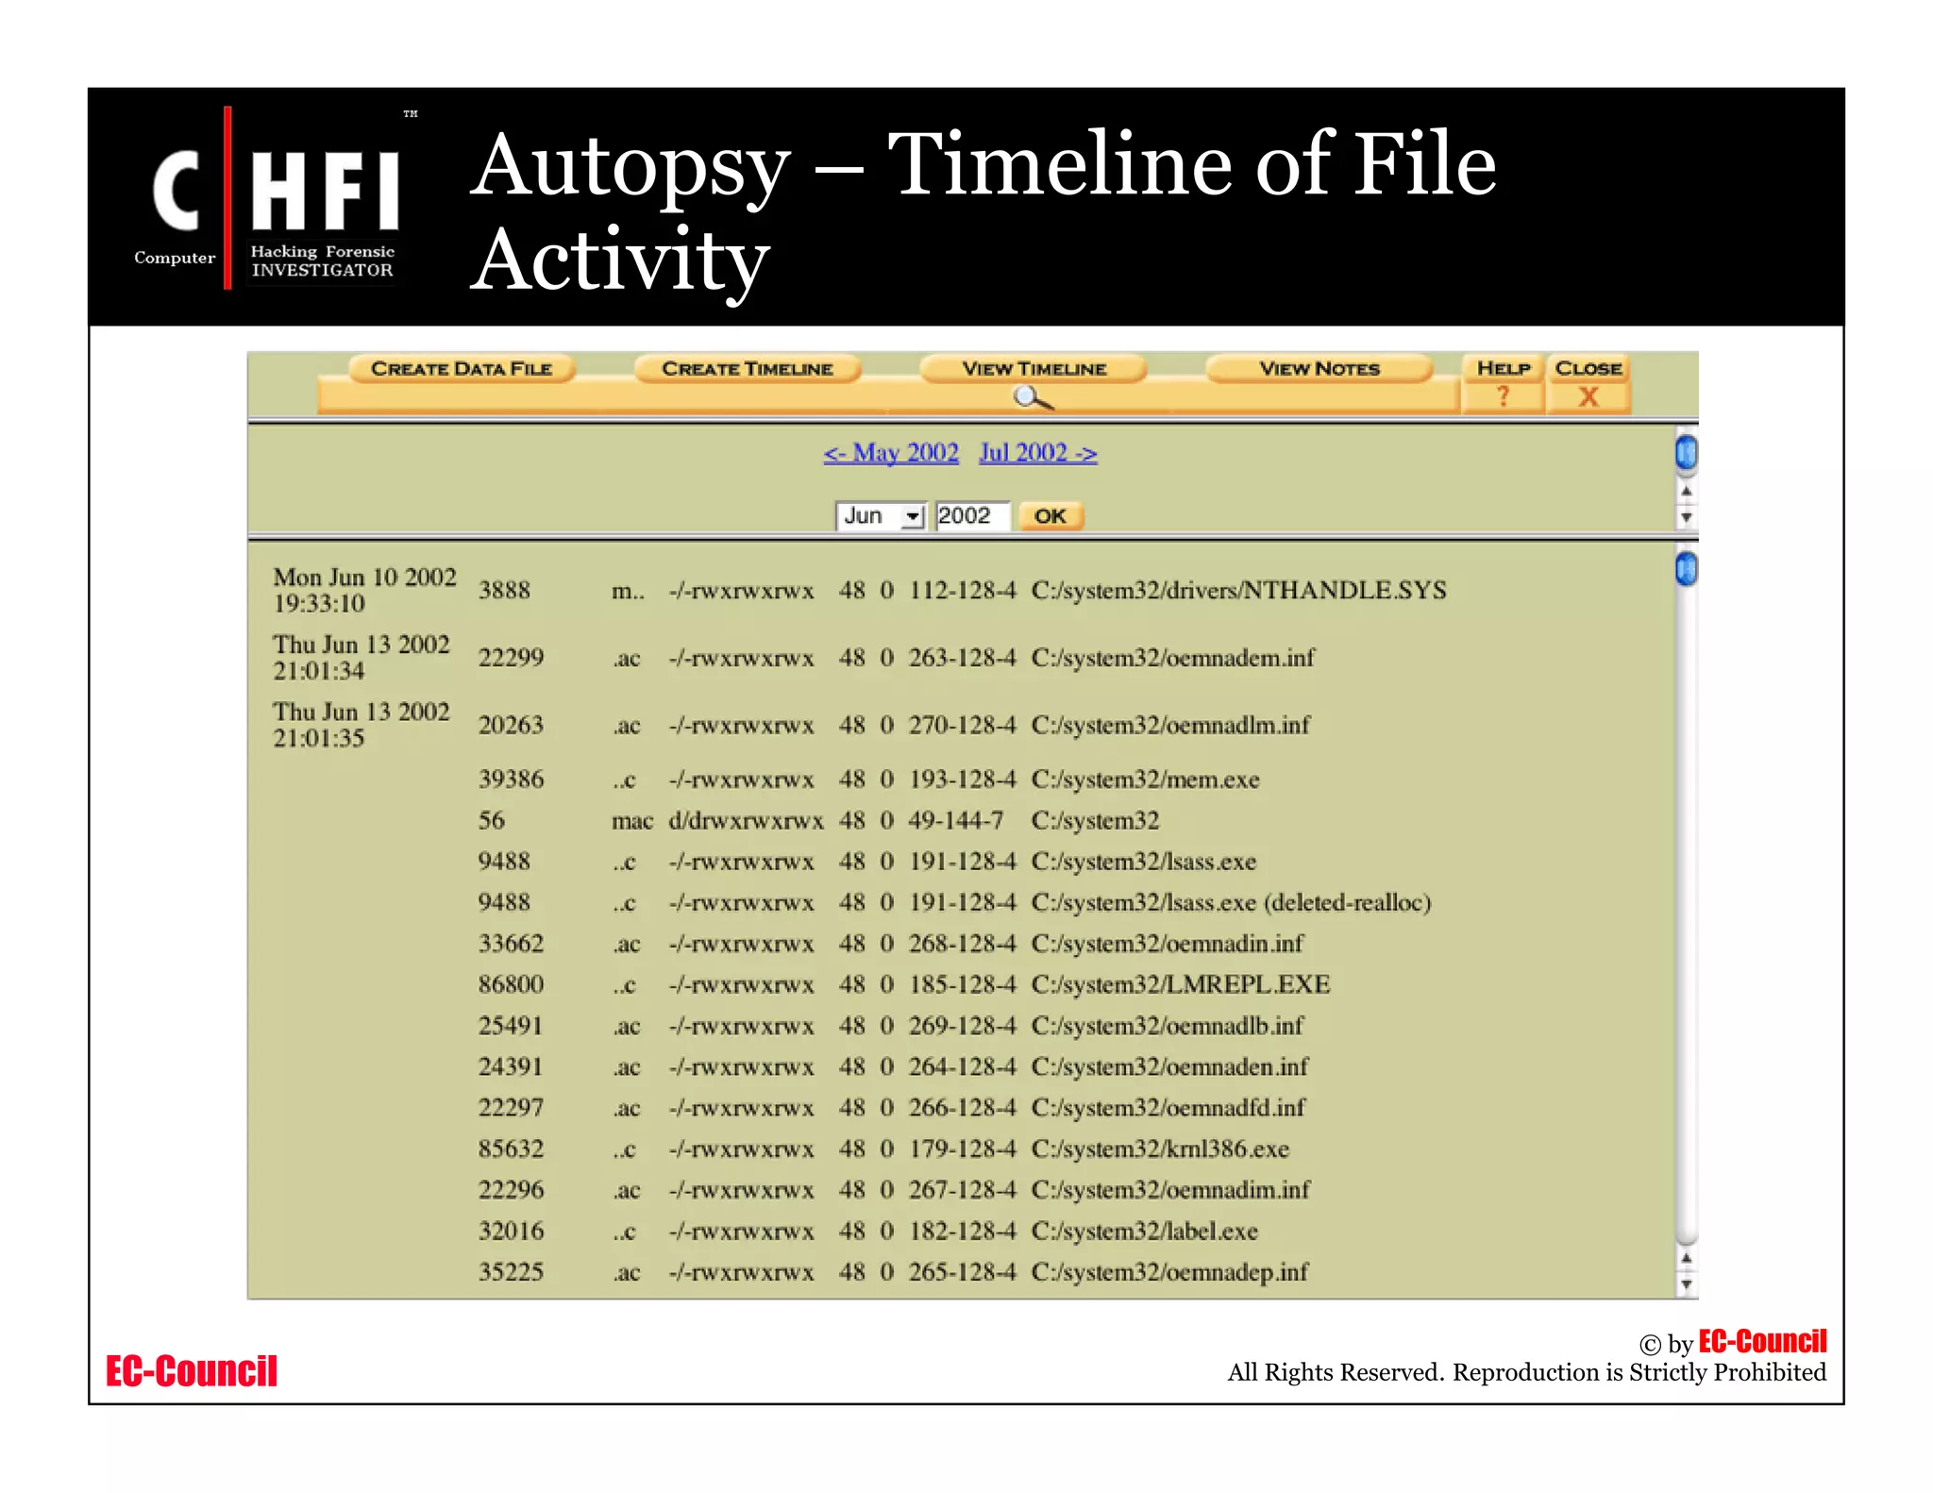Click the Mon Jun 10 2002 19:33:10 timestamp
Viewport: 1933px width, 1493px height.
click(364, 591)
